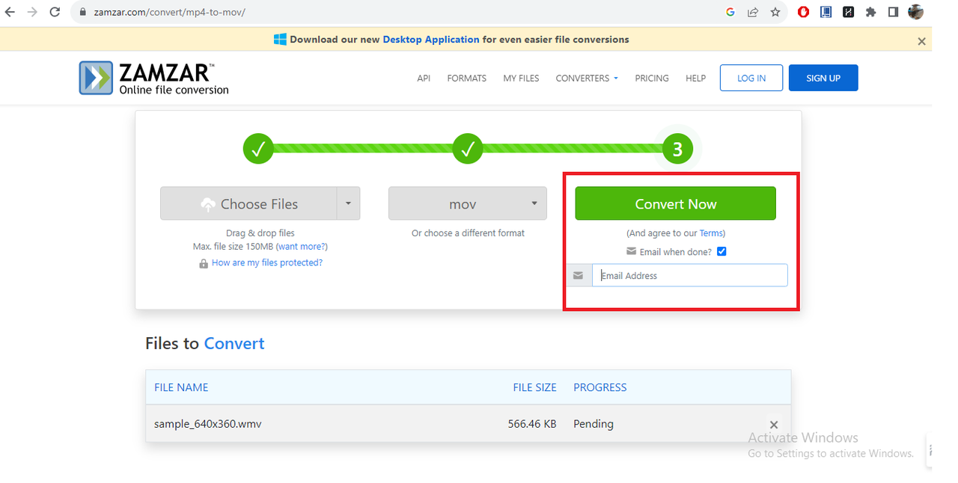Open the profile avatar menu

pos(916,12)
